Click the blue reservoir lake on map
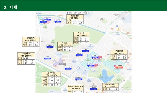This screenshot has width=167, height=93. pos(106,75)
